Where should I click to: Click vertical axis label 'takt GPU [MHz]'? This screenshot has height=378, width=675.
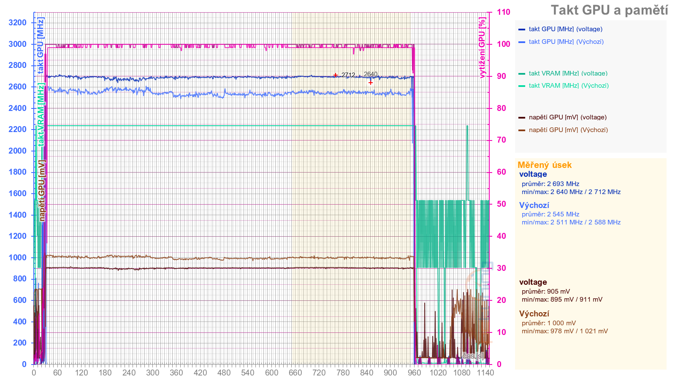tap(41, 46)
